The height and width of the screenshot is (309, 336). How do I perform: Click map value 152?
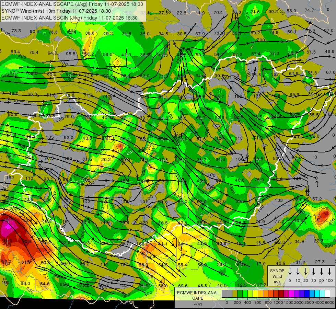coord(10,178)
